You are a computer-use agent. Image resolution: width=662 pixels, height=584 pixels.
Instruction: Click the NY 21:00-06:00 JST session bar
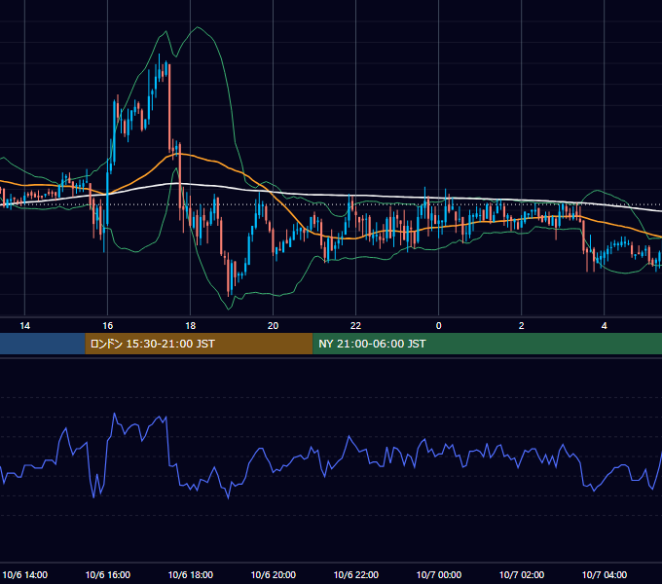(x=487, y=344)
